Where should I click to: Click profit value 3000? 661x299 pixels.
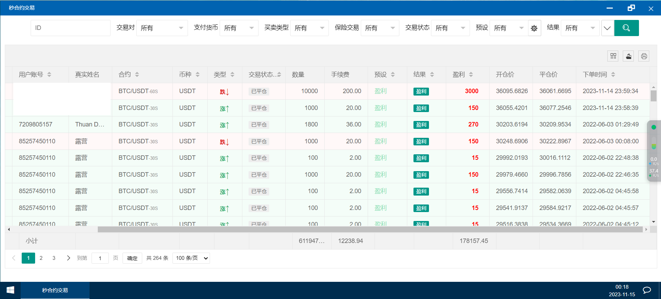pos(472,91)
